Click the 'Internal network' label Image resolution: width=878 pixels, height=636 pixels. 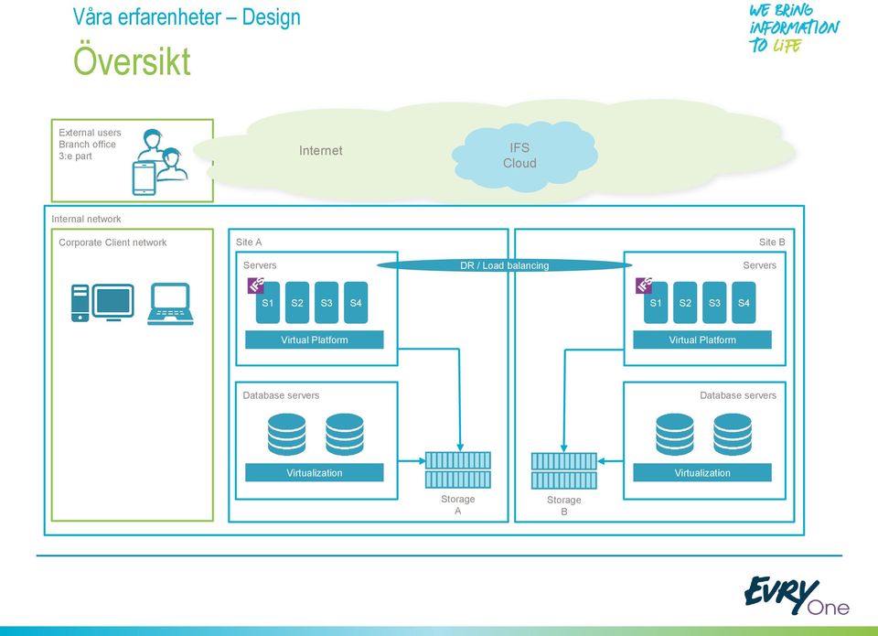click(x=86, y=219)
